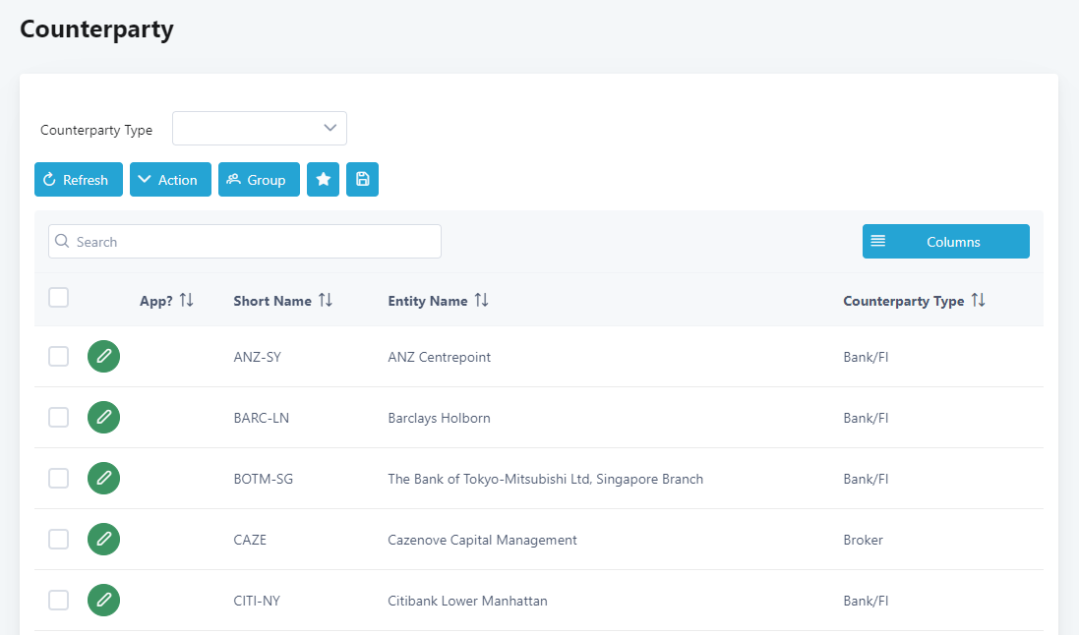Check the BARC-LN row checkbox
Screen dimensions: 1079x635
coord(58,418)
